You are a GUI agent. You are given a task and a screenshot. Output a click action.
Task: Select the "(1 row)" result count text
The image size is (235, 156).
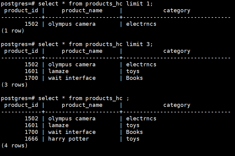click(13, 31)
